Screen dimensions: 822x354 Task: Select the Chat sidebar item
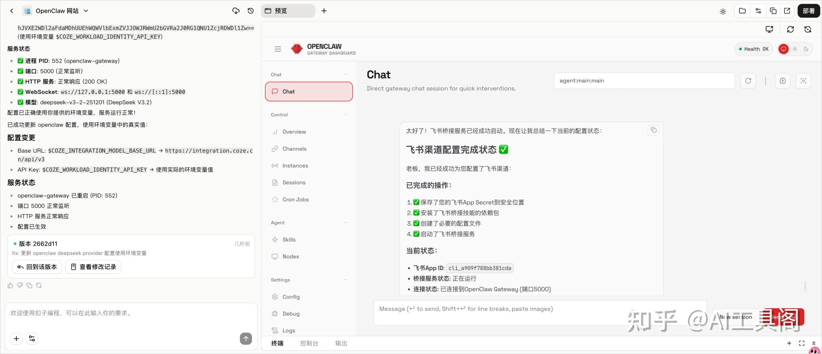click(309, 92)
